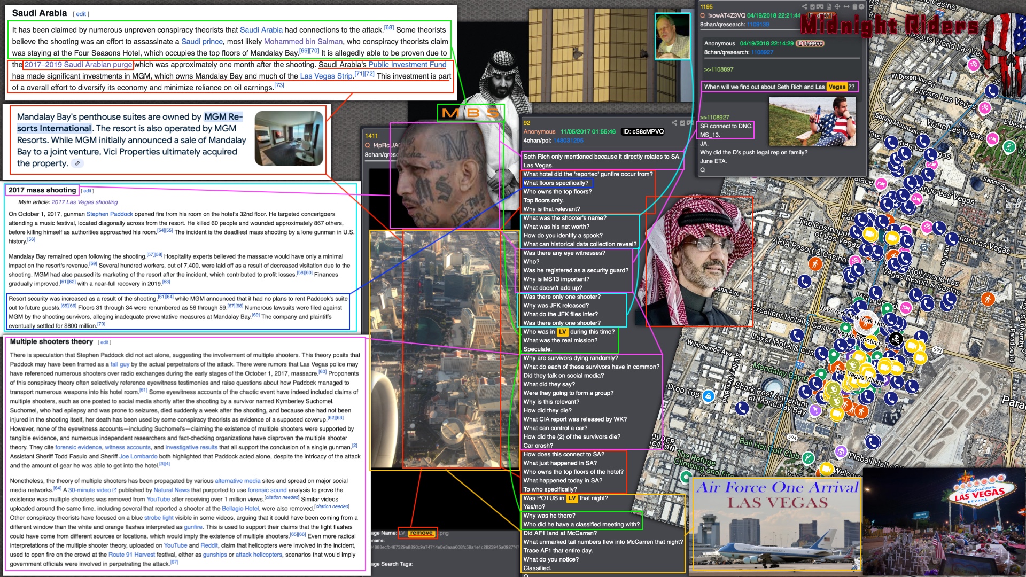The height and width of the screenshot is (577, 1026).
Task: Select the purple museum marker at Pinball Hall
Action: coord(841,452)
